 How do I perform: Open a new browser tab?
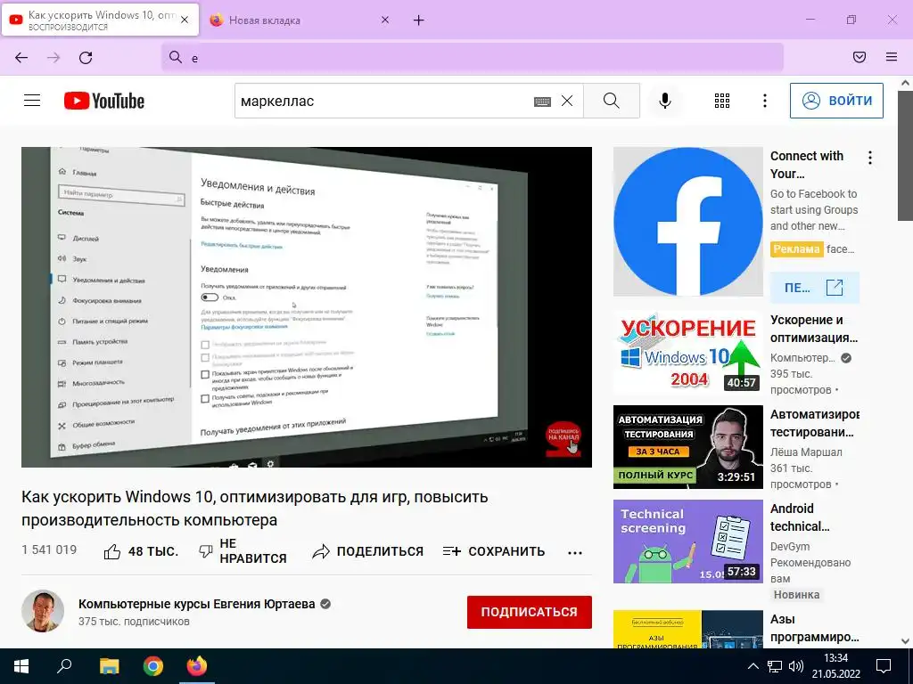pyautogui.click(x=419, y=20)
